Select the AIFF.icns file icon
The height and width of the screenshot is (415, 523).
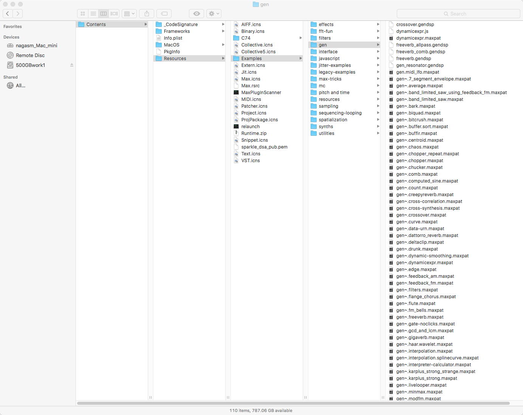coord(236,24)
